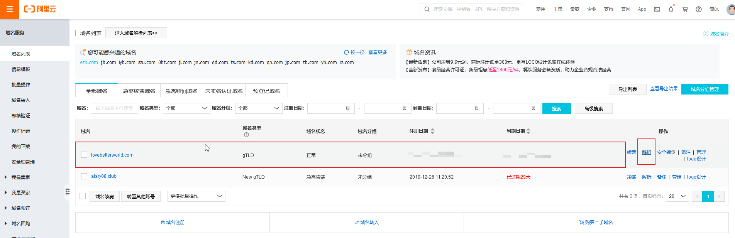Click the user avatar

pos(731,9)
